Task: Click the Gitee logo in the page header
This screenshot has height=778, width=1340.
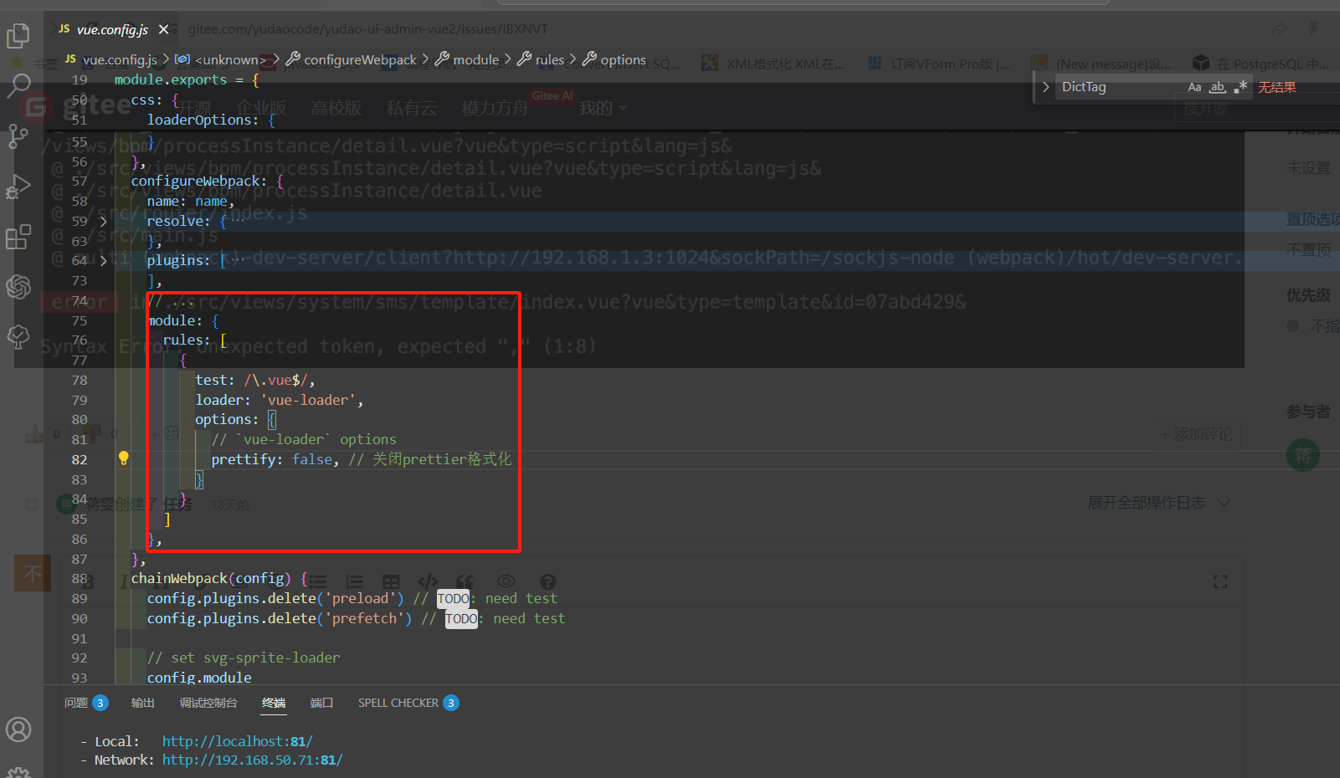Action: point(77,106)
